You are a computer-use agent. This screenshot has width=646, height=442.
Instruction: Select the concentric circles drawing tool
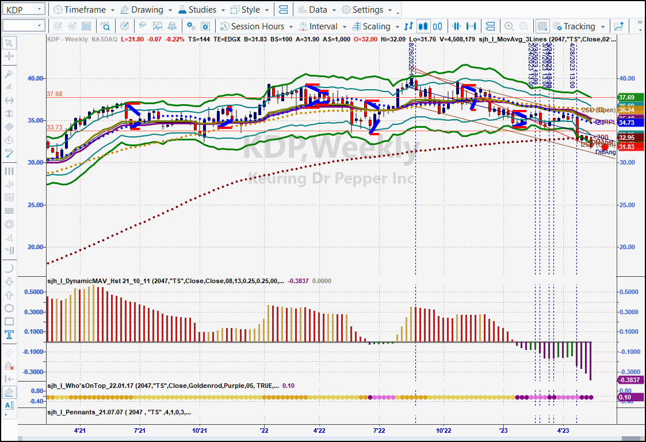[x=9, y=224]
